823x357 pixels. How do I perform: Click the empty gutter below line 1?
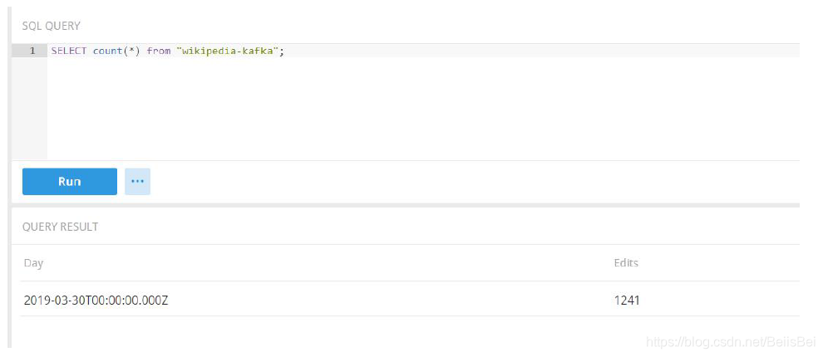[x=29, y=108]
